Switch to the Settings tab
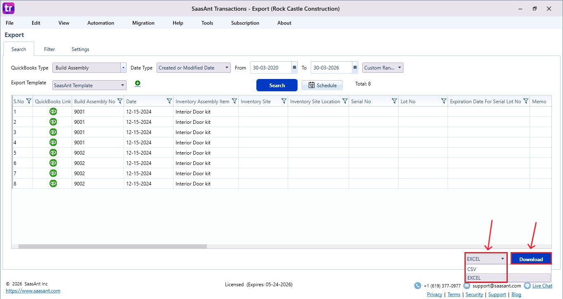The image size is (563, 299). point(80,49)
